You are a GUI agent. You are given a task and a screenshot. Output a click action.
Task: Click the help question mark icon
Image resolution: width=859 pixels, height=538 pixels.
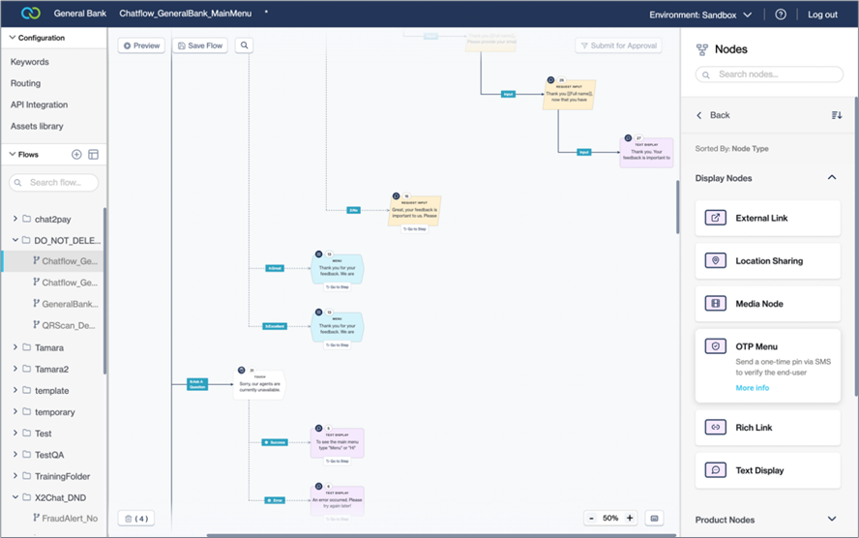pyautogui.click(x=781, y=15)
